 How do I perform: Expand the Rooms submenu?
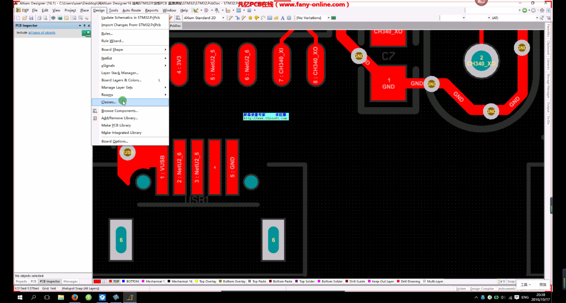[x=130, y=95]
